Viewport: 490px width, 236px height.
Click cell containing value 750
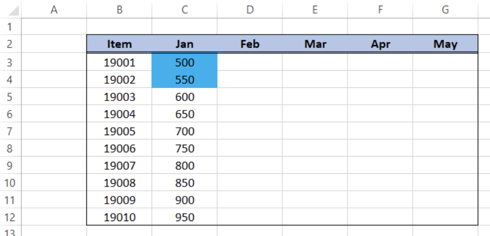[185, 148]
